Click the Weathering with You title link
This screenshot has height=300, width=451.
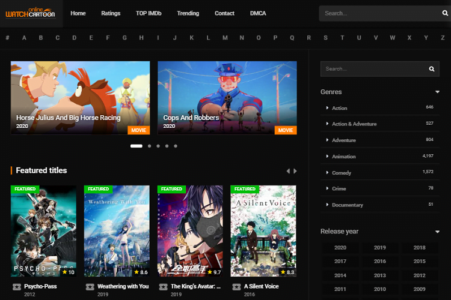click(123, 286)
